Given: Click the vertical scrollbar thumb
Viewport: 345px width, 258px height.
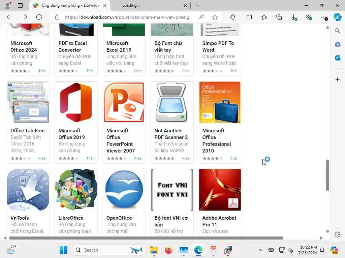Looking at the screenshot, I should [327, 175].
